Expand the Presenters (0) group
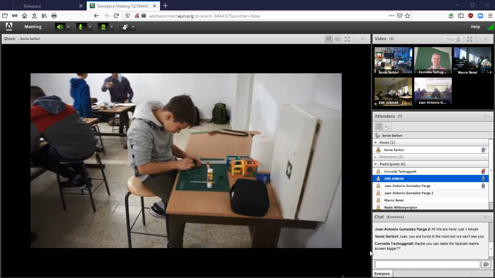The width and height of the screenshot is (495, 278). pos(376,157)
